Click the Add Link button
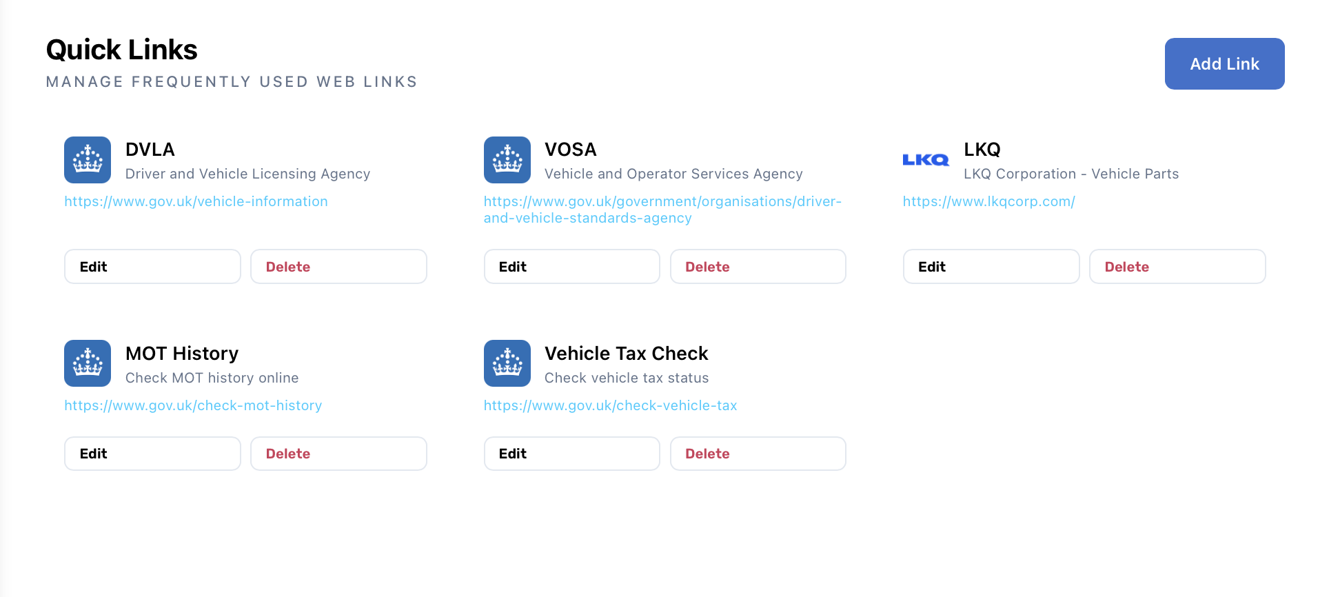Image resolution: width=1329 pixels, height=597 pixels. pyautogui.click(x=1224, y=63)
